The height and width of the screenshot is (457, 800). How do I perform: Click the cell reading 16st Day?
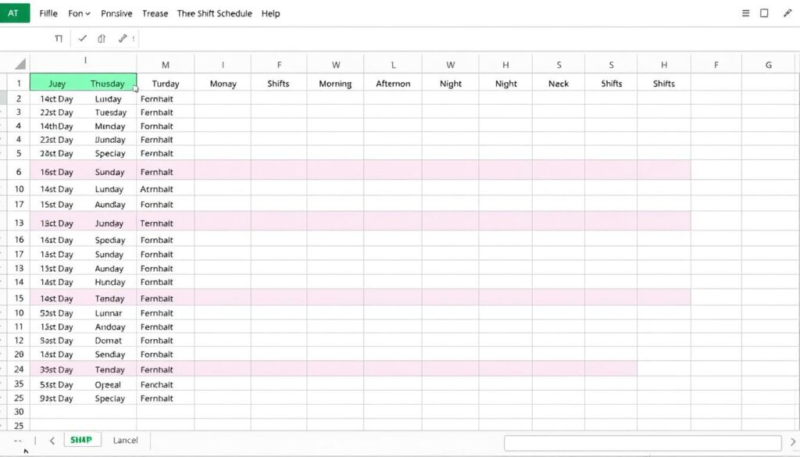56,172
